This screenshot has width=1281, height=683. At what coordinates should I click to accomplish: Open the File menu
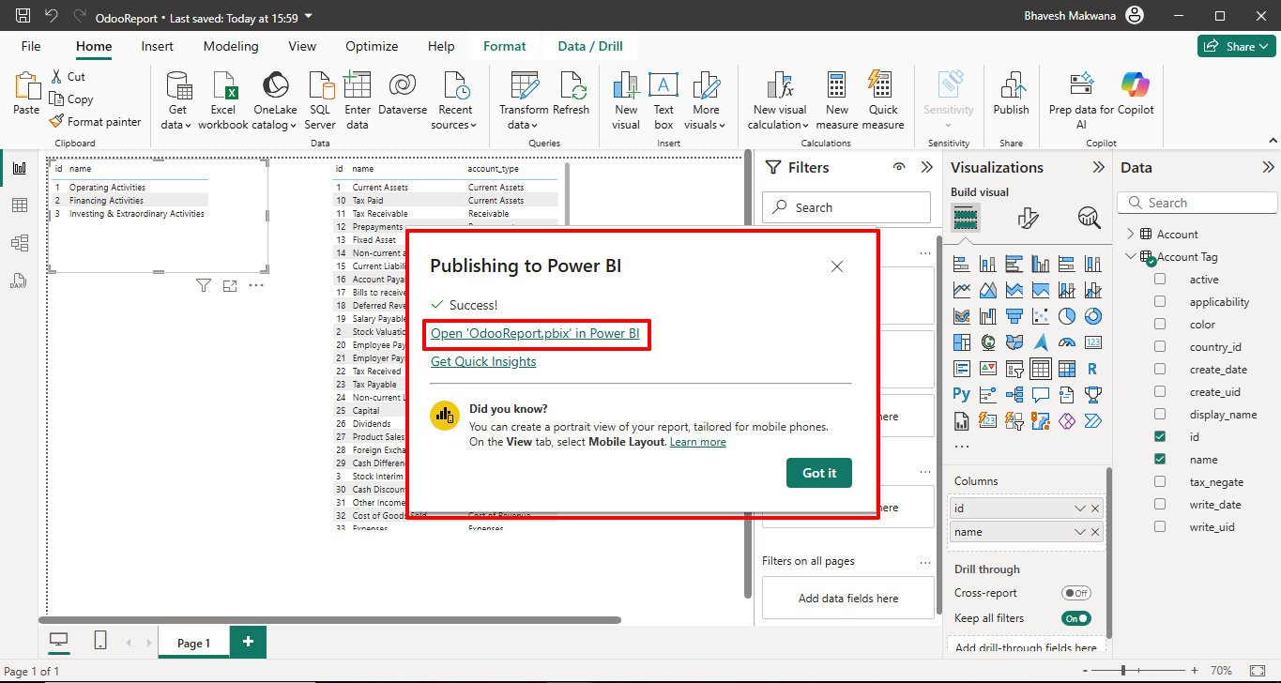pyautogui.click(x=31, y=46)
